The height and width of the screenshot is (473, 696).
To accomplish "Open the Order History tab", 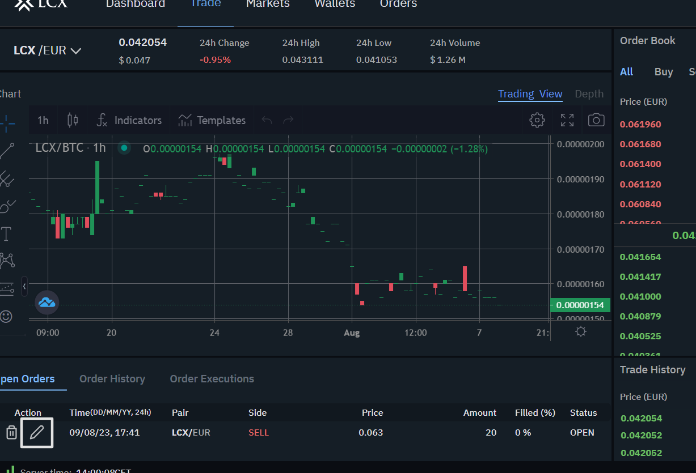I will [112, 379].
